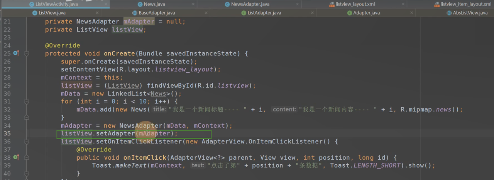The width and height of the screenshot is (494, 180).
Task: Click the implements gutter icon beside onItemClick
Action: [16, 157]
